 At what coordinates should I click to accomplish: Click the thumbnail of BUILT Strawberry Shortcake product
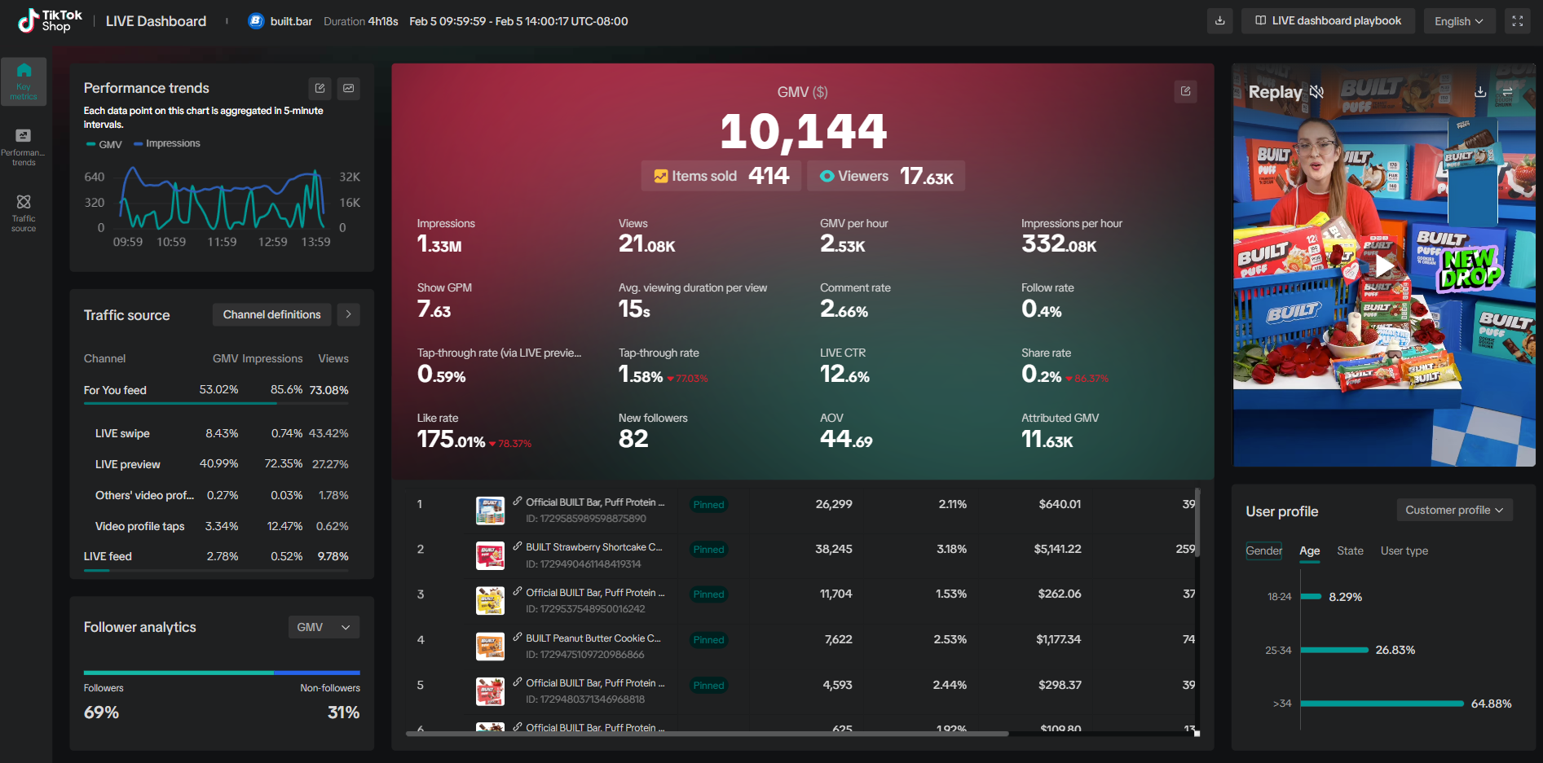490,555
